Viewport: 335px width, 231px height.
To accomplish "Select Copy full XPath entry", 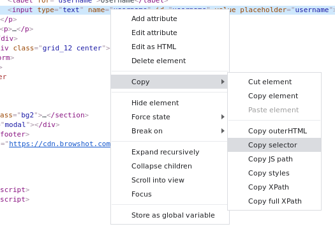I will pos(275,201).
